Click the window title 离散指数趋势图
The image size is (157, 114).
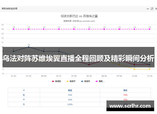tap(9, 9)
